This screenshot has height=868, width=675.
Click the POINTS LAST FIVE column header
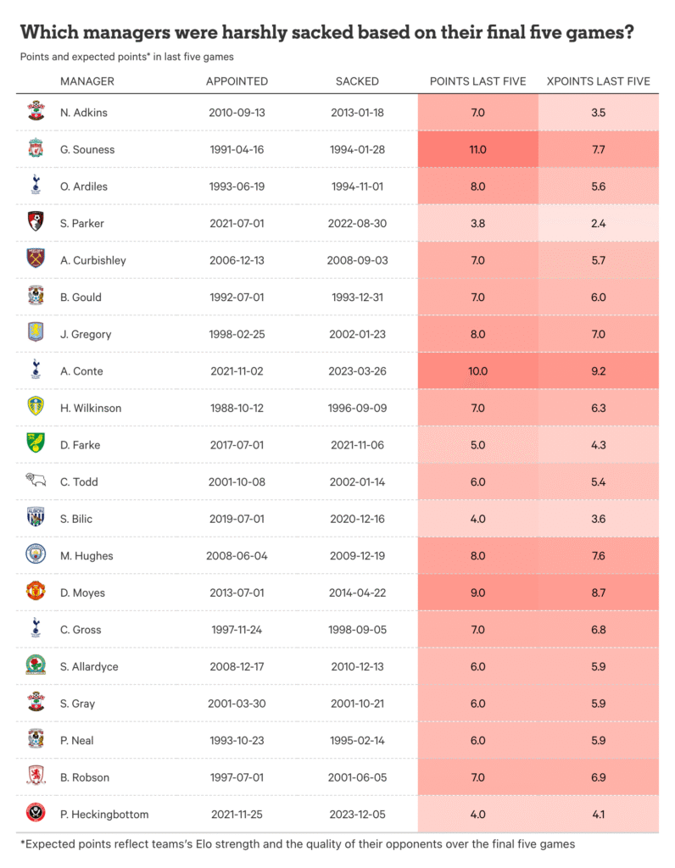477,81
